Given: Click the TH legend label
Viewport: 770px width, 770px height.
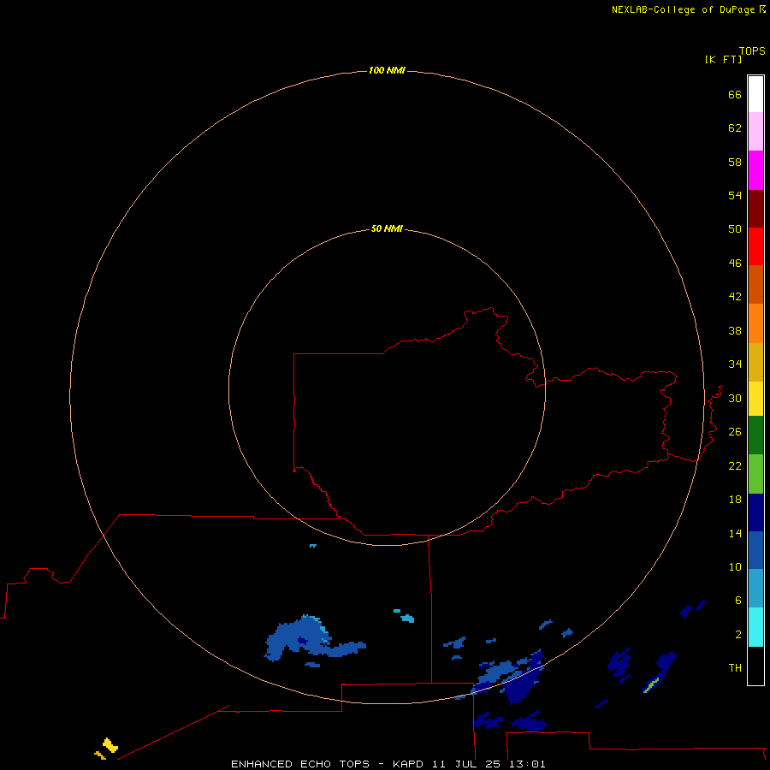Looking at the screenshot, I should [735, 668].
